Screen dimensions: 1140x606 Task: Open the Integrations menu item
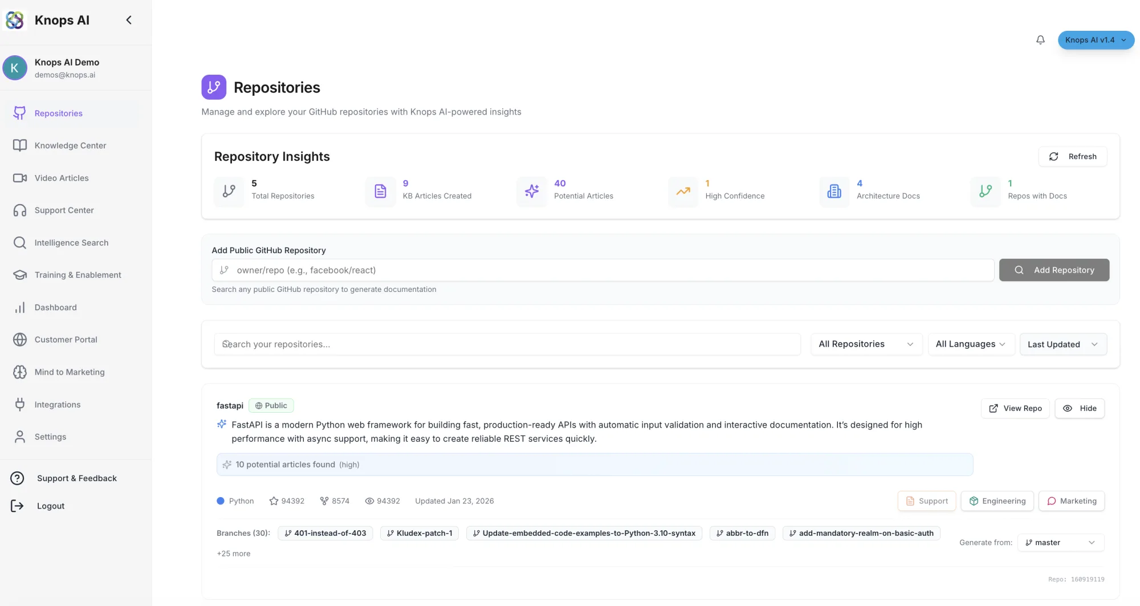pyautogui.click(x=58, y=405)
